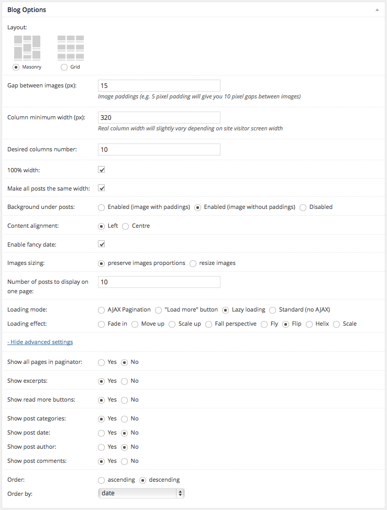Screen dimensions: 387x510
Task: Select Yes for Show post author
Action: [102, 447]
